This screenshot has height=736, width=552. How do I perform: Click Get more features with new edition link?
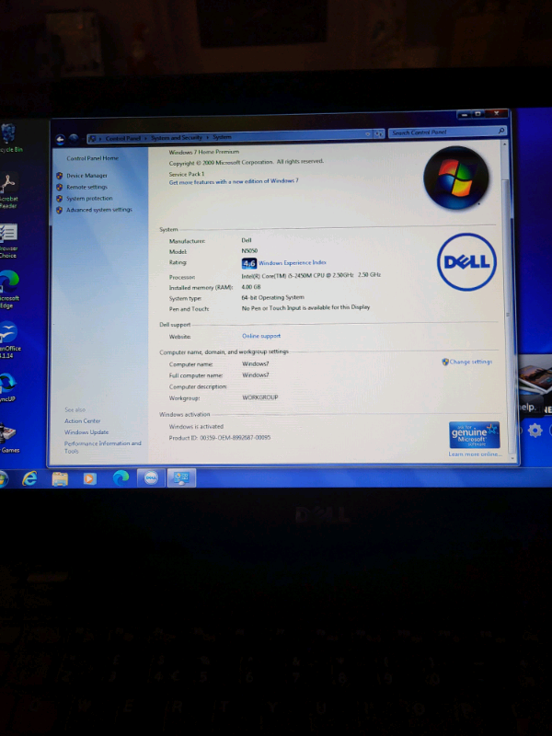(234, 181)
